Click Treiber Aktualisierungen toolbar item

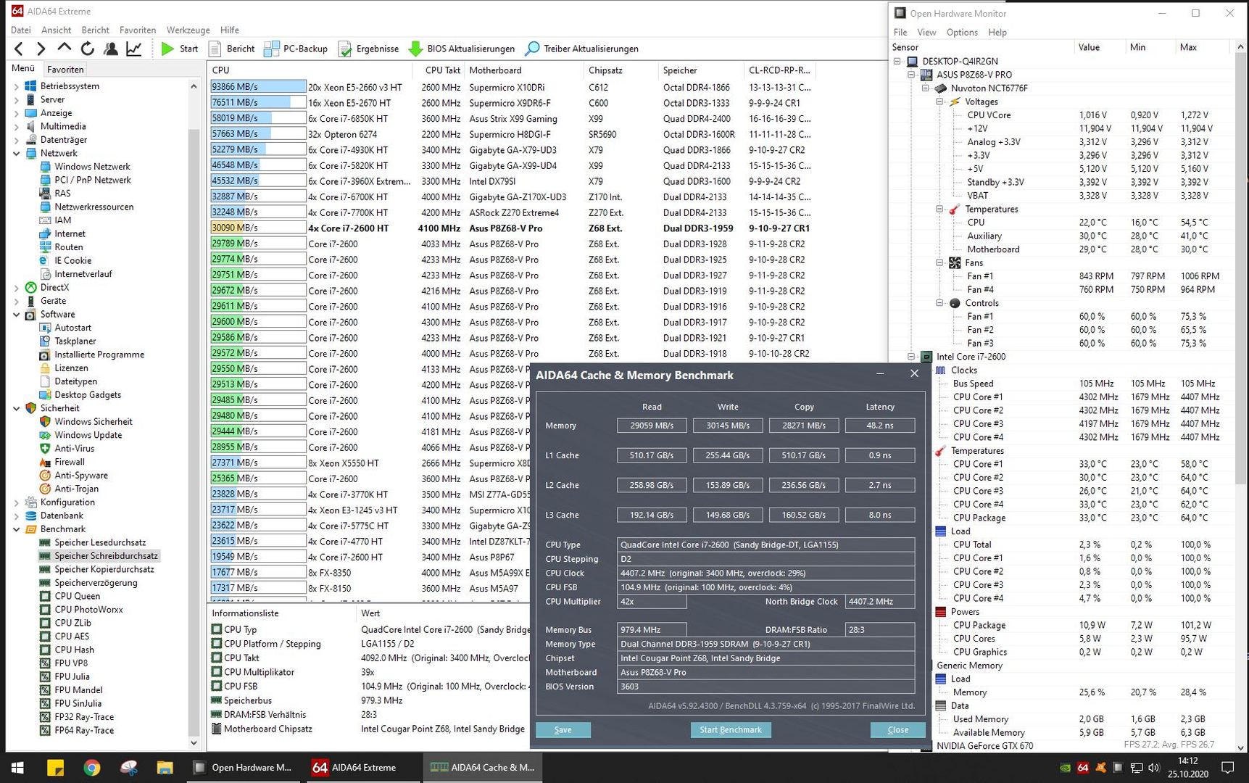pos(582,49)
